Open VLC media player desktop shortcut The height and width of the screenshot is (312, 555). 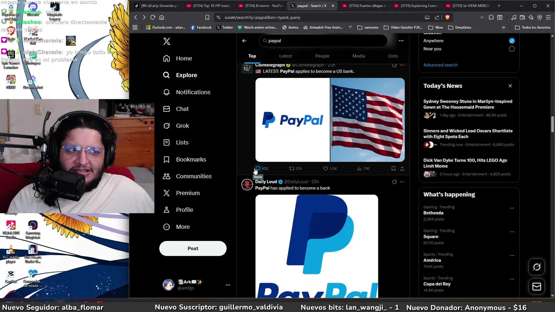11,255
